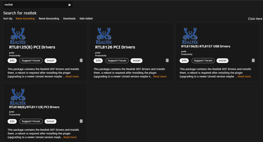Read more about RTL8126 PCI Drivers
The image size is (263, 142).
pyautogui.click(x=160, y=77)
